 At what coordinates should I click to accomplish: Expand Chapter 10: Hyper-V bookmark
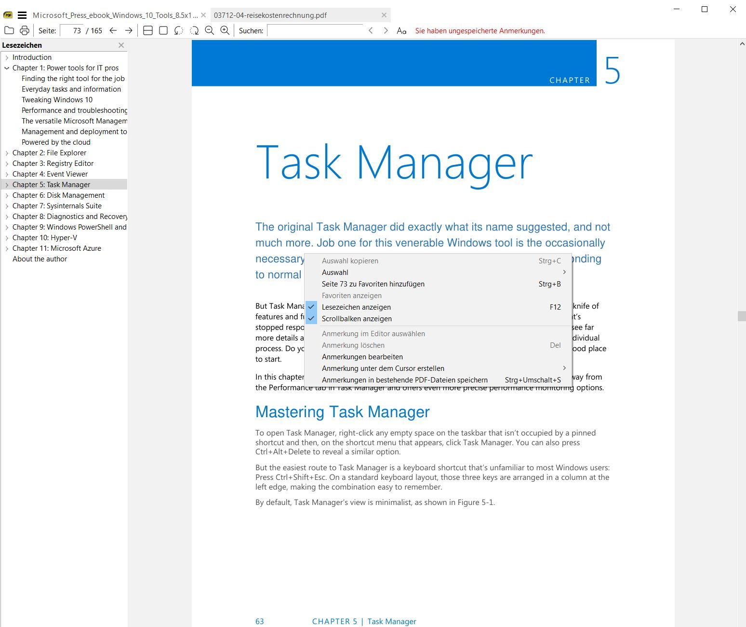pyautogui.click(x=7, y=238)
